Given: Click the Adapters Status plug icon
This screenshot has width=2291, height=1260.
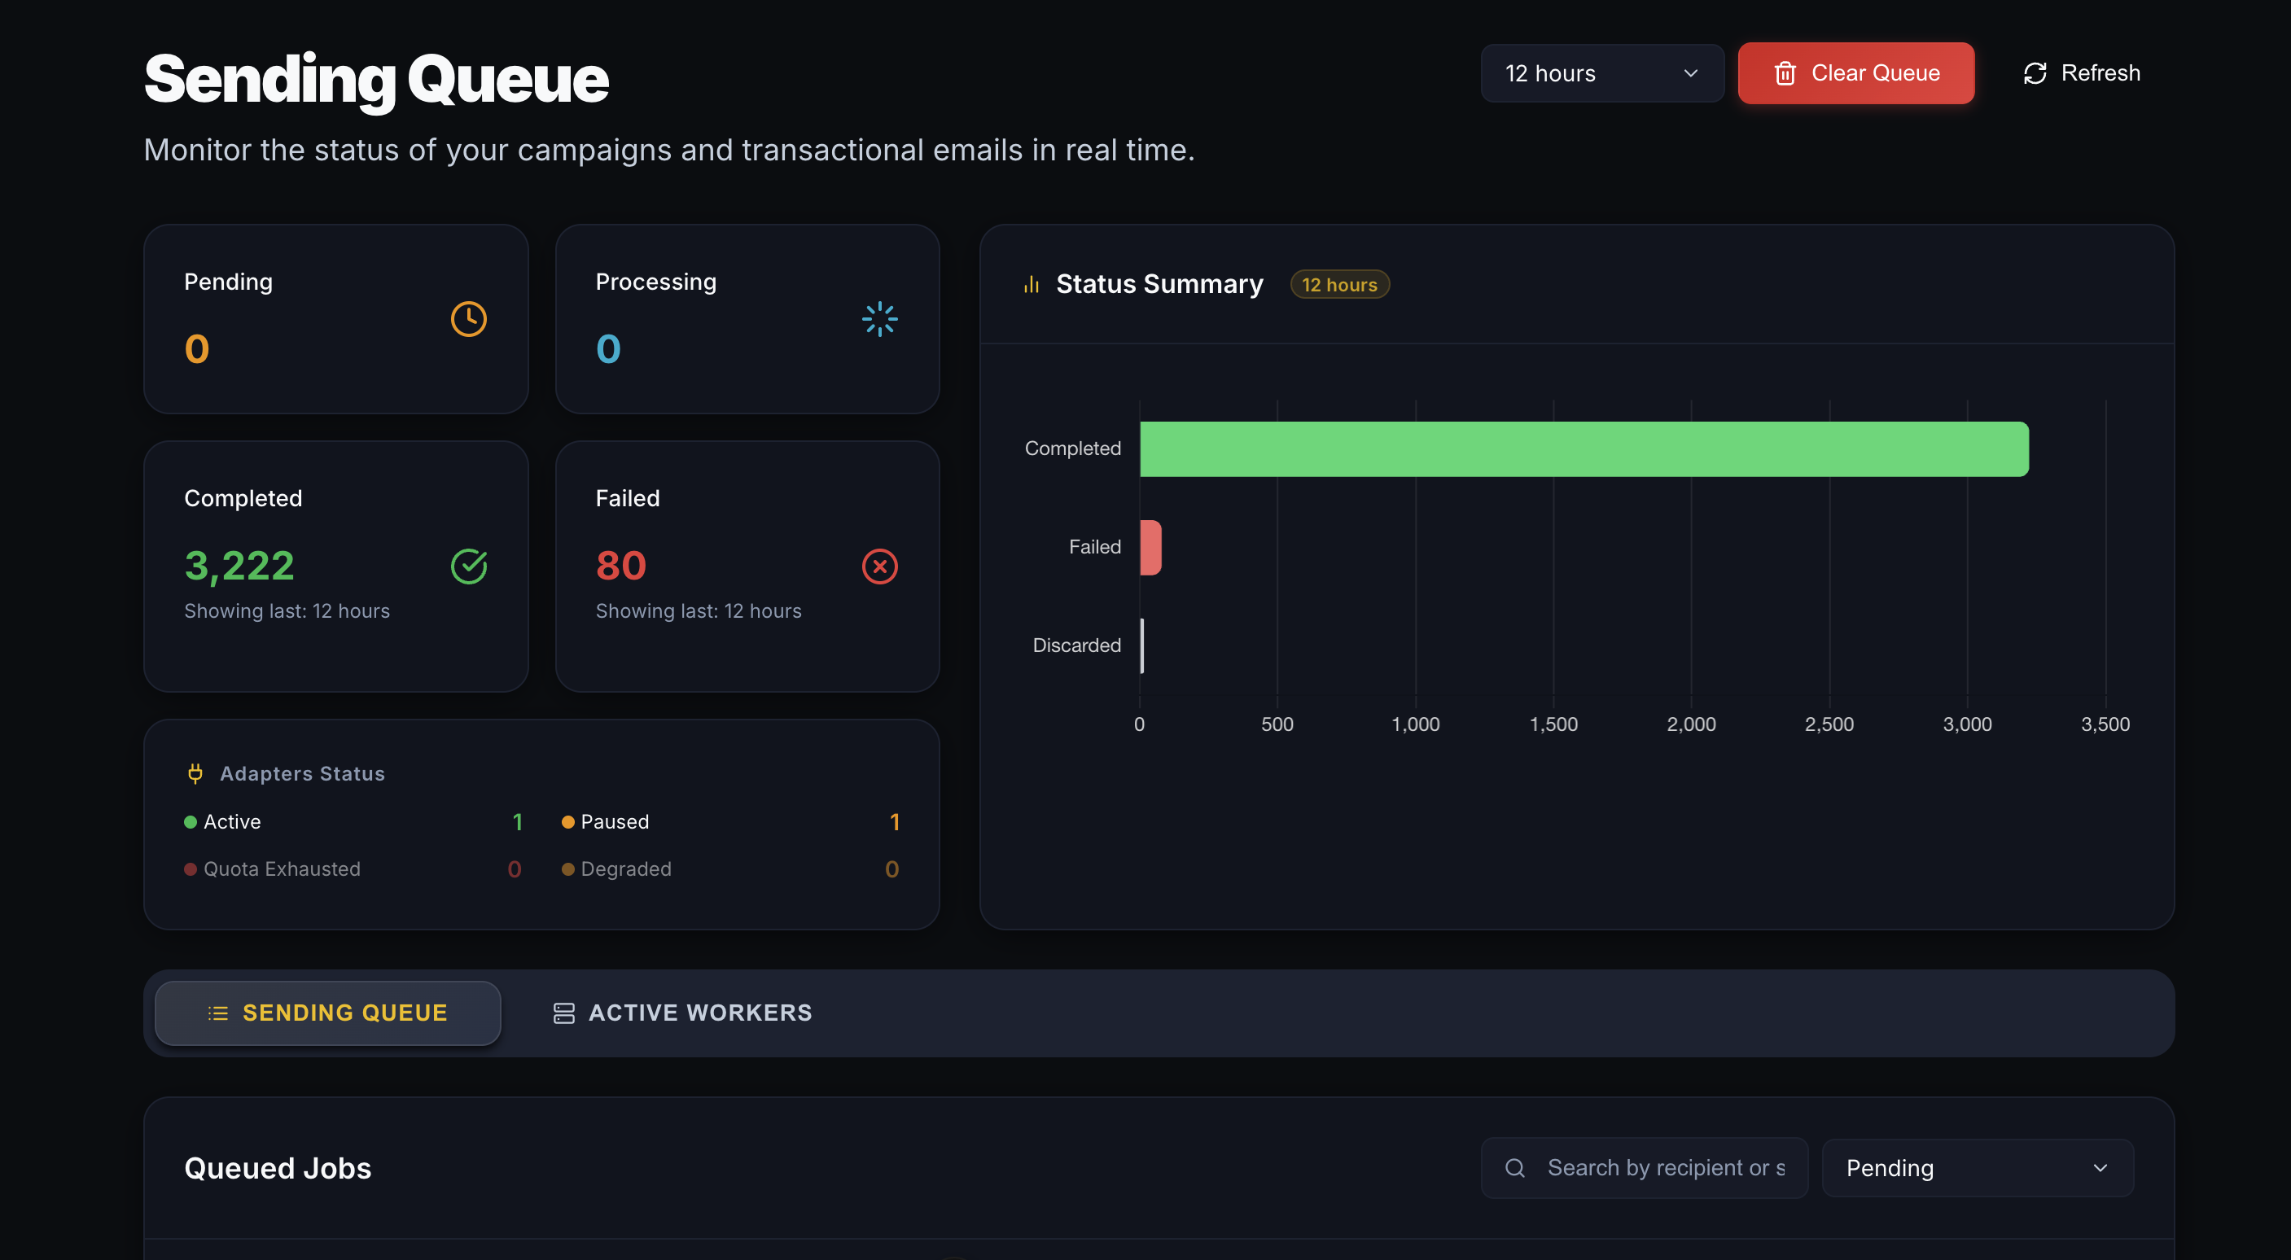Looking at the screenshot, I should pos(195,773).
